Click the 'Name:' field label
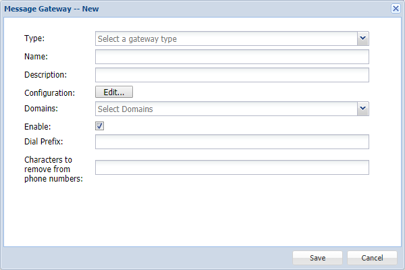The image size is (405, 270). coord(36,57)
